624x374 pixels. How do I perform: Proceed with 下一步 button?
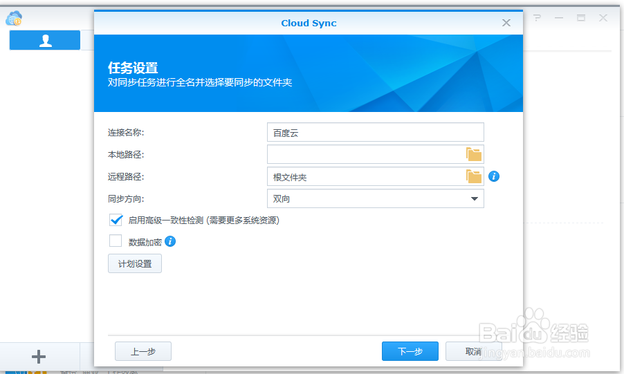(x=410, y=351)
